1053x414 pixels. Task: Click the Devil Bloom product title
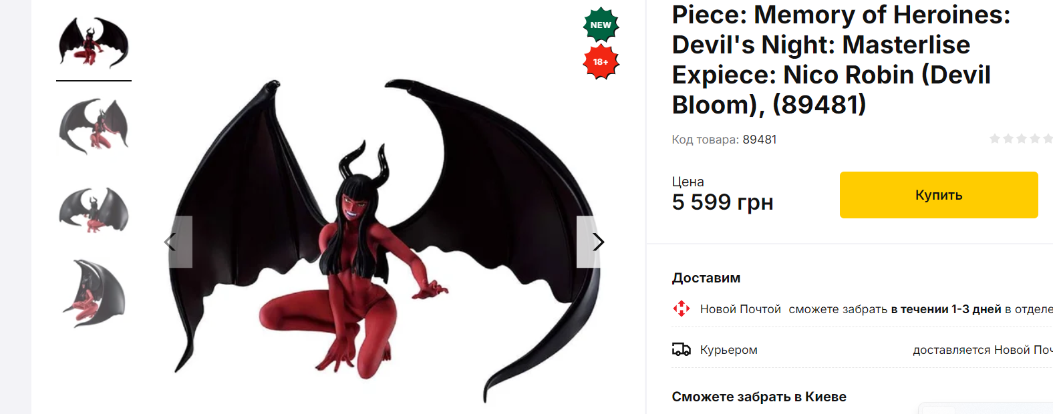841,59
